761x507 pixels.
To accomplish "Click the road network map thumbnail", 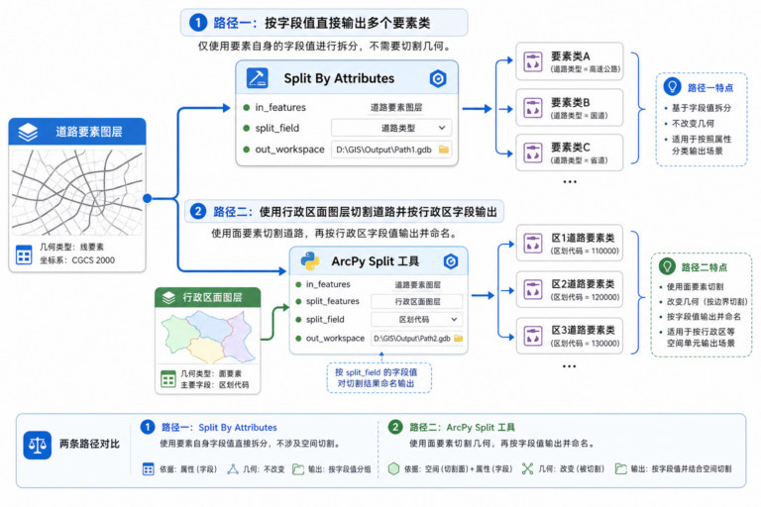I will [77, 193].
